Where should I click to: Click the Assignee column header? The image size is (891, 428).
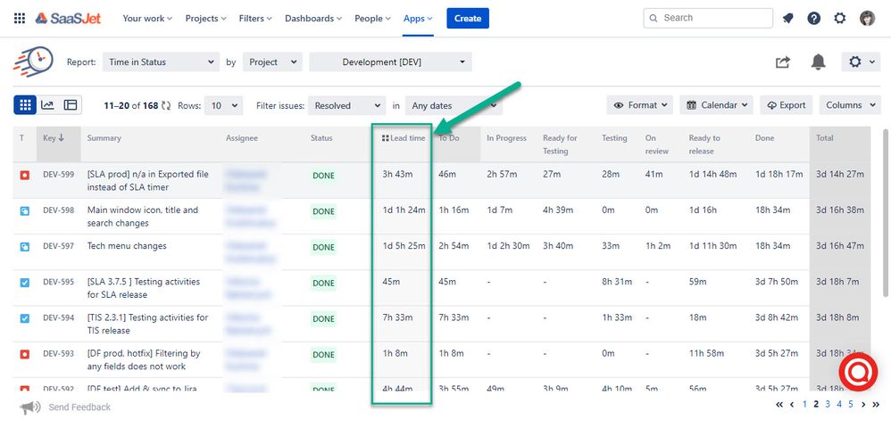[242, 138]
